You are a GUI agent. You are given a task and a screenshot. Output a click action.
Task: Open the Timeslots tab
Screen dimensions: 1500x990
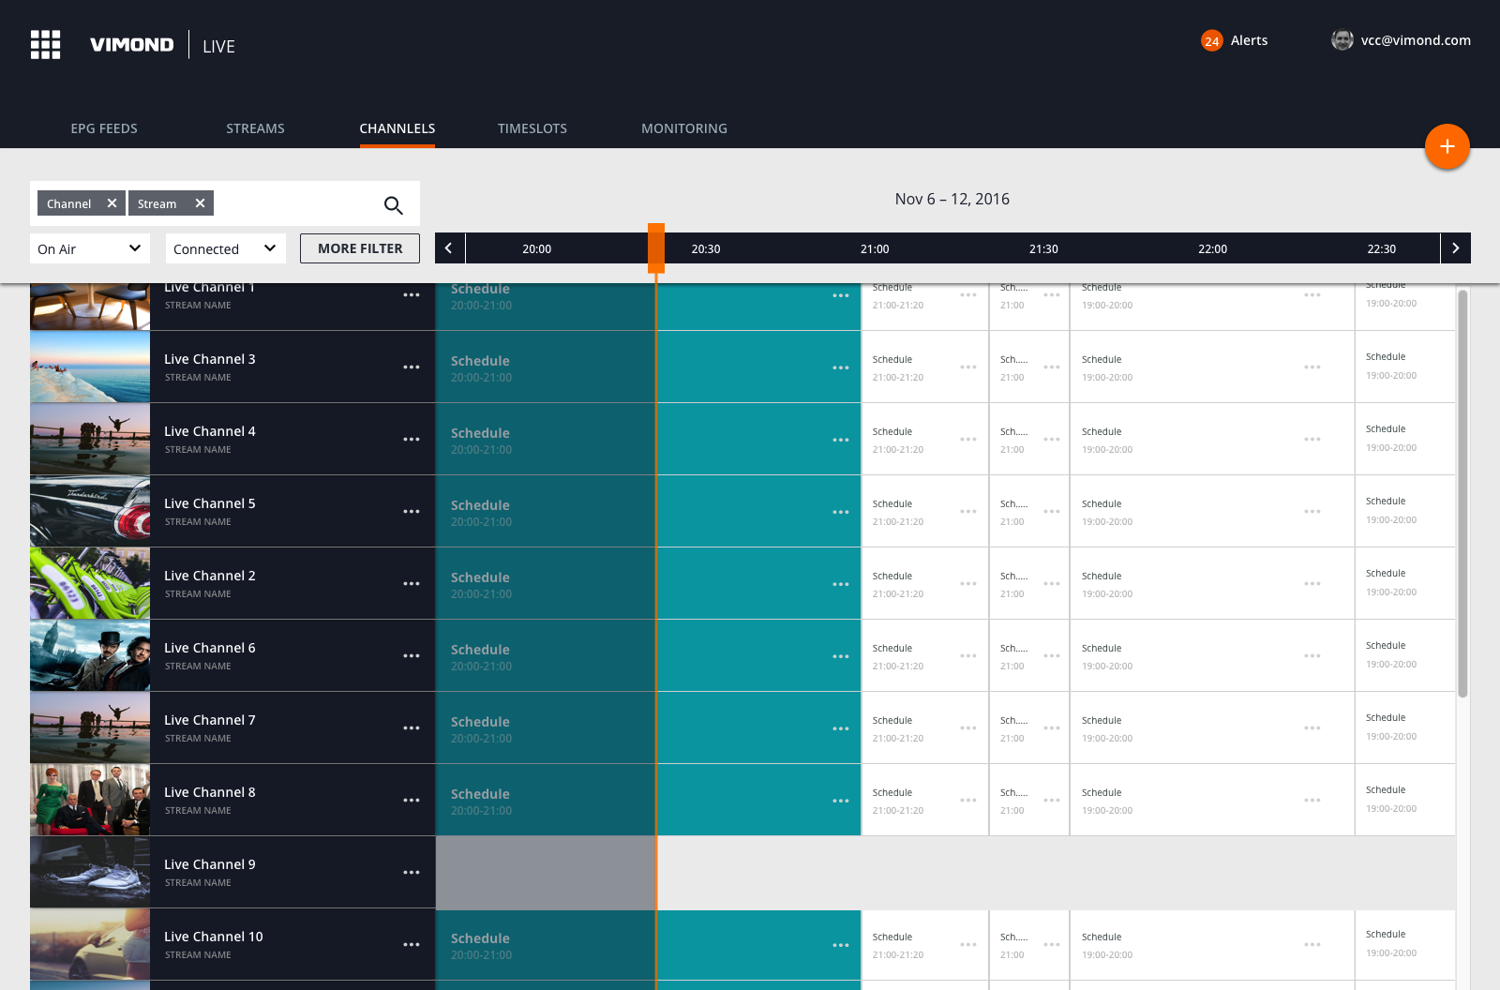pyautogui.click(x=532, y=128)
